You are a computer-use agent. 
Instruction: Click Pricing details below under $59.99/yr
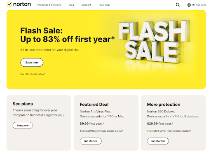[110, 131]
